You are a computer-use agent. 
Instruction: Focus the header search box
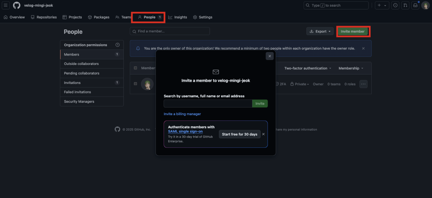pos(336,5)
